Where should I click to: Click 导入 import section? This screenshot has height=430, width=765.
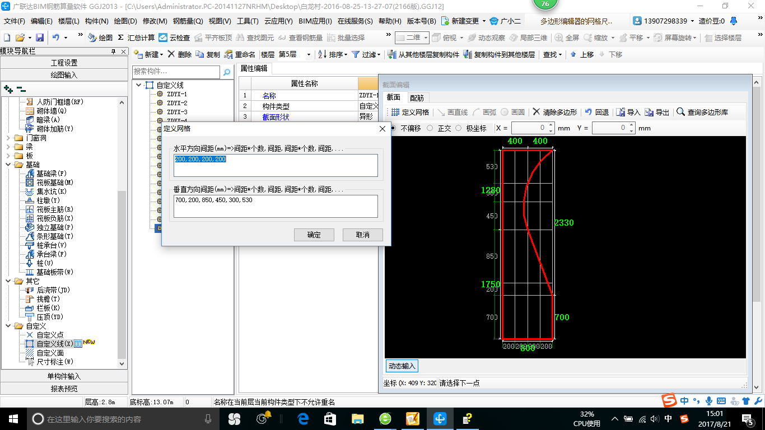pos(628,112)
